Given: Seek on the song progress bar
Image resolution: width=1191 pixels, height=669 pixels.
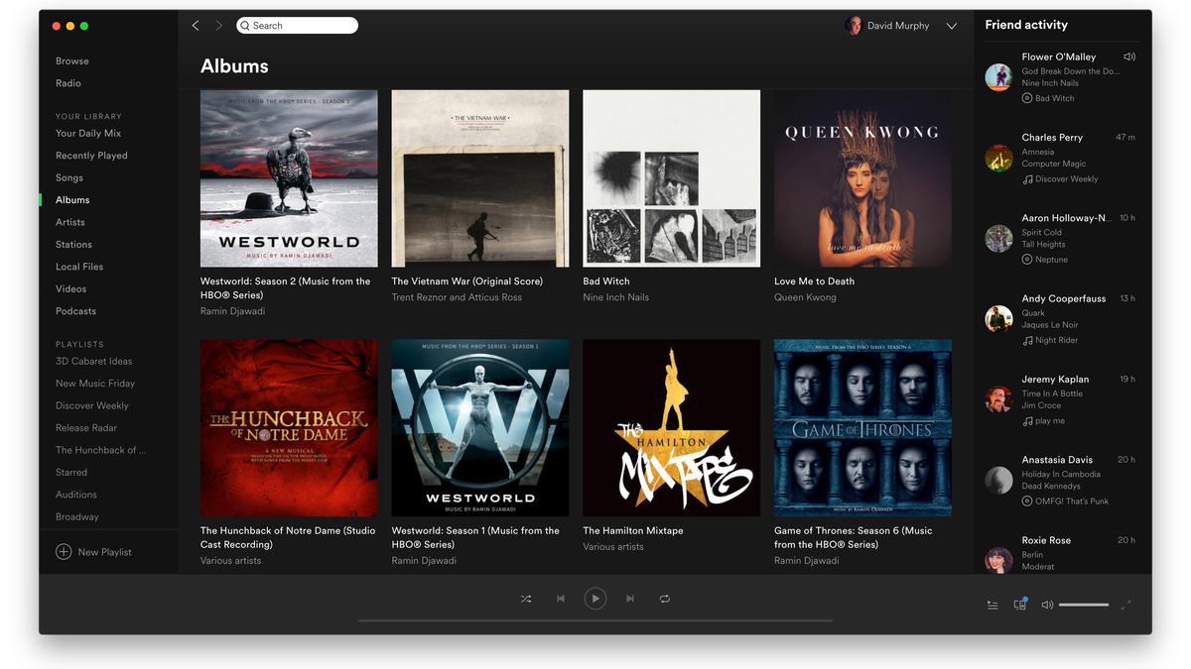Looking at the screenshot, I should tap(595, 620).
